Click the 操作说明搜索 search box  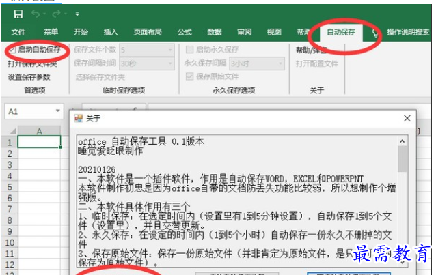tap(409, 32)
